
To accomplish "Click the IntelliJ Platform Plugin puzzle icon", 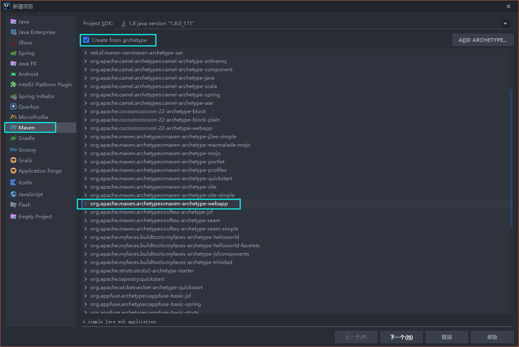I will point(13,85).
